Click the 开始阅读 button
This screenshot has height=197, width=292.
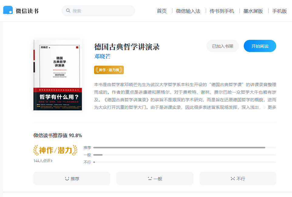click(x=260, y=46)
